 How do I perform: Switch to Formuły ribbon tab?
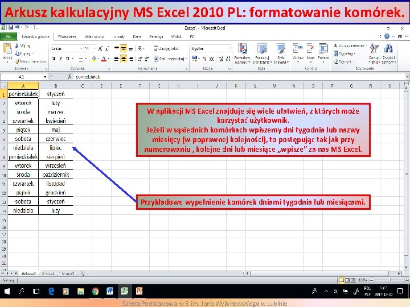tap(118, 36)
